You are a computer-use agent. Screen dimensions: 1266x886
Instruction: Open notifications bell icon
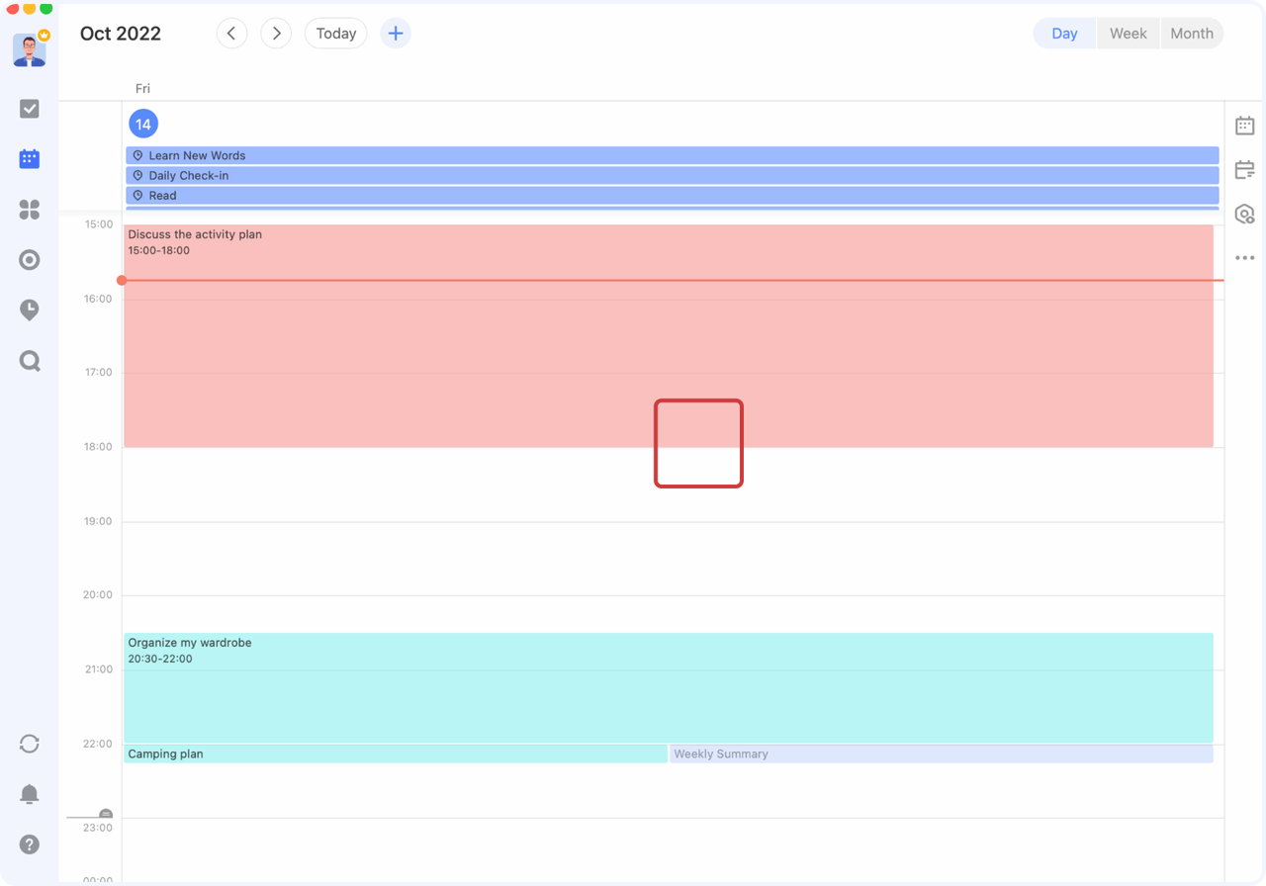tap(30, 794)
